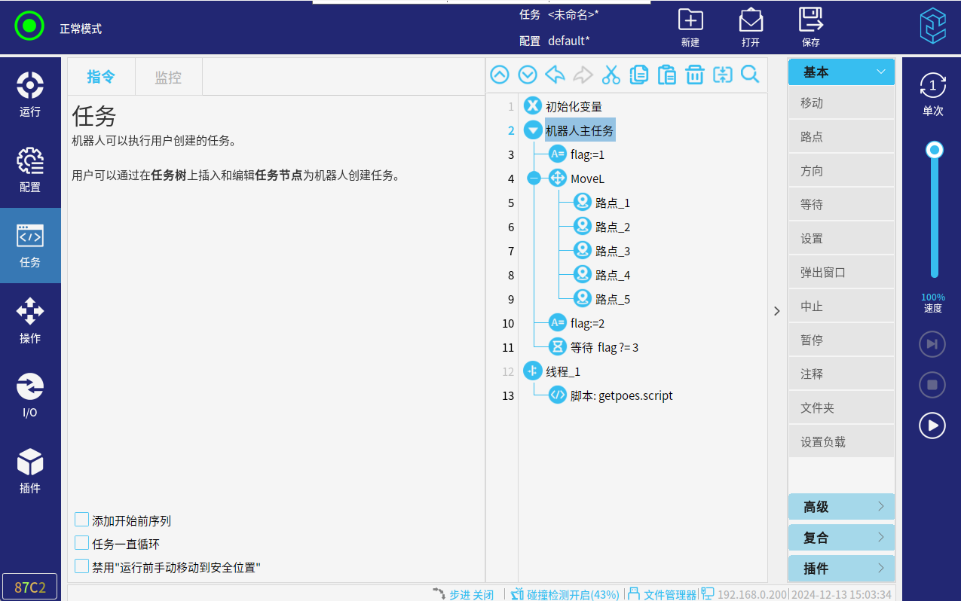Screen dimensions: 961x601
Task: Click the cut scissors icon in toolbar
Action: (611, 75)
